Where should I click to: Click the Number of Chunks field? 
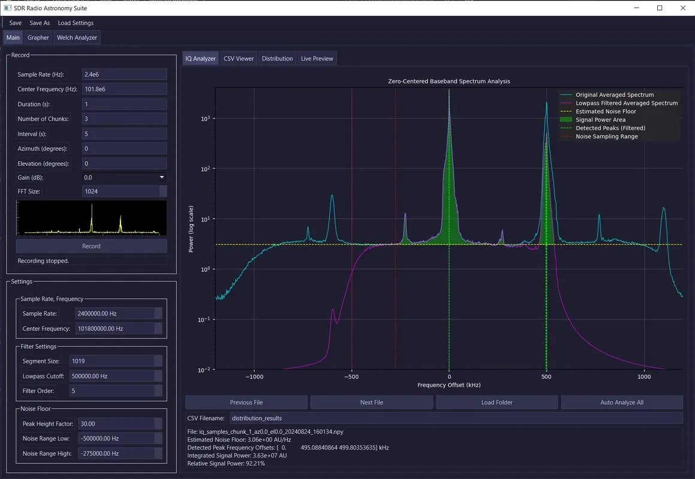[125, 119]
